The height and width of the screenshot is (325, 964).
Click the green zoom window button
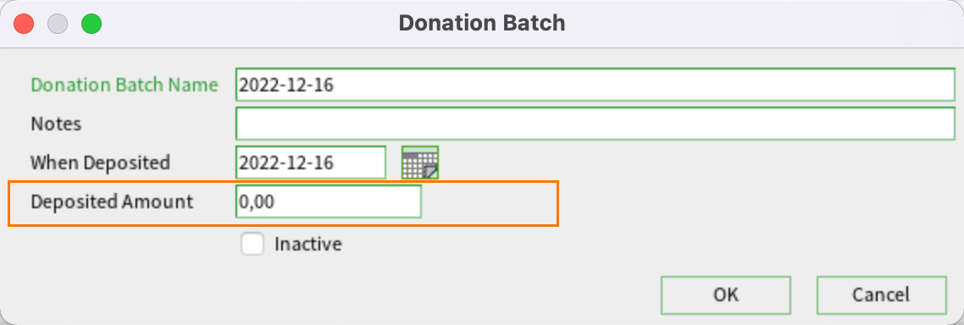pos(91,24)
